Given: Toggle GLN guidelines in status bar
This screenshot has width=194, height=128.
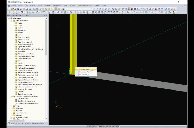Looking at the screenshot, I should (114, 127).
